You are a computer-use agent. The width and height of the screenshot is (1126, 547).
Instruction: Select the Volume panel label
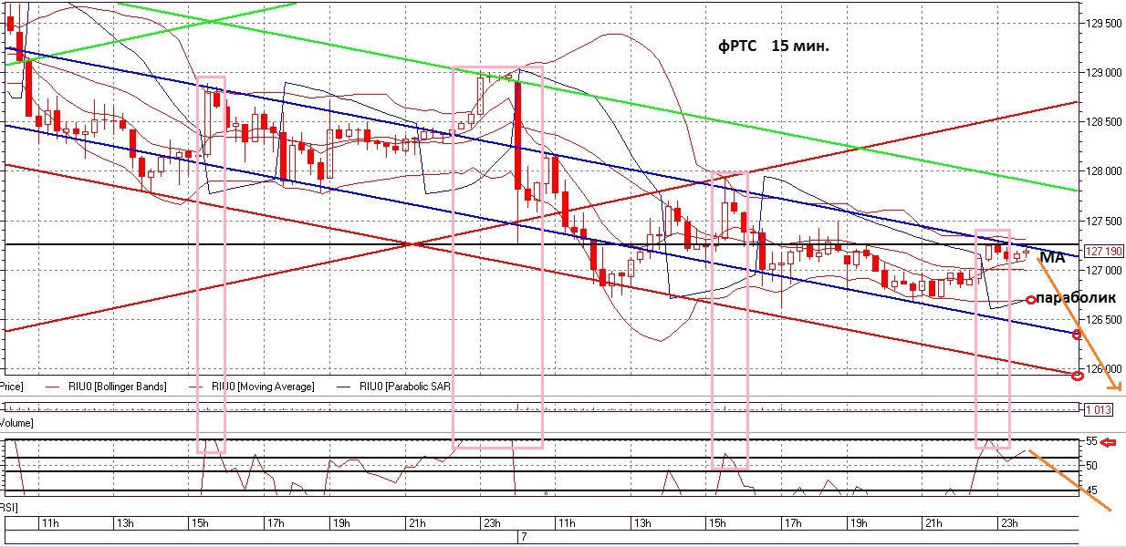(16, 424)
